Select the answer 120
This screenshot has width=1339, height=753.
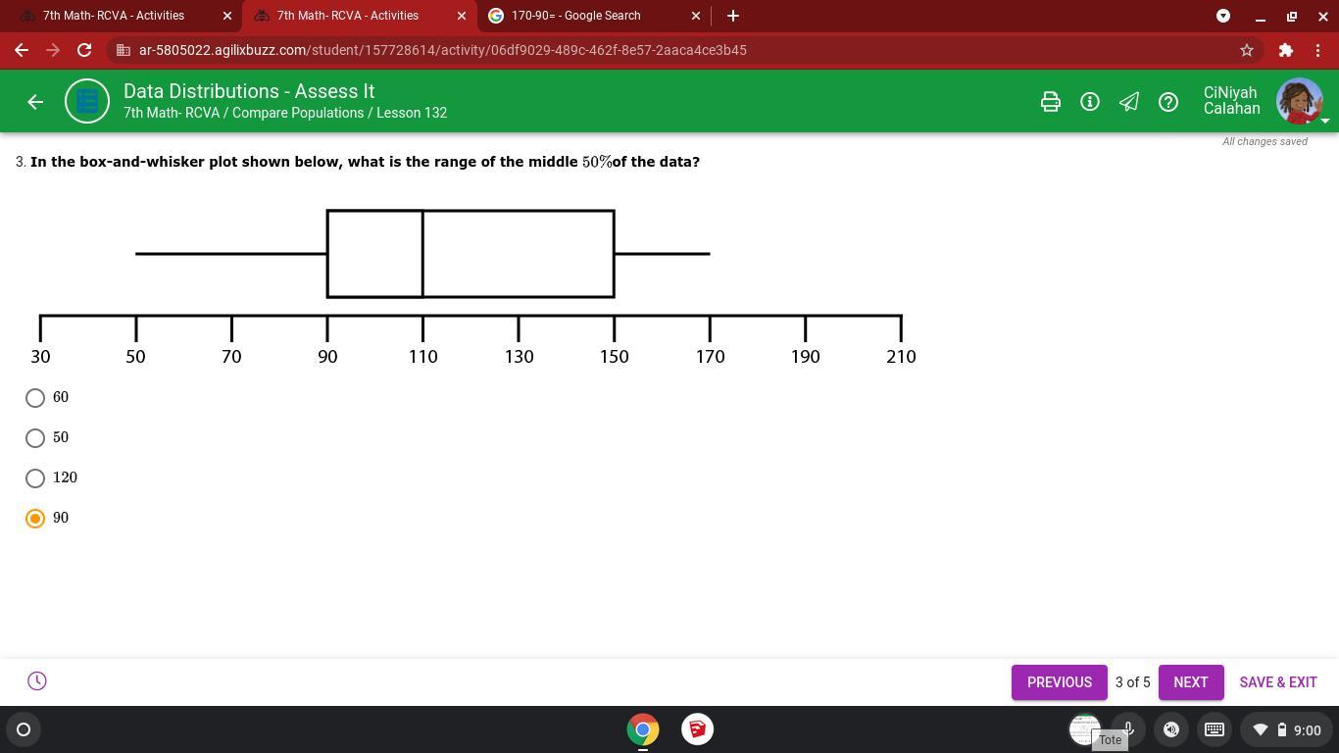point(35,478)
